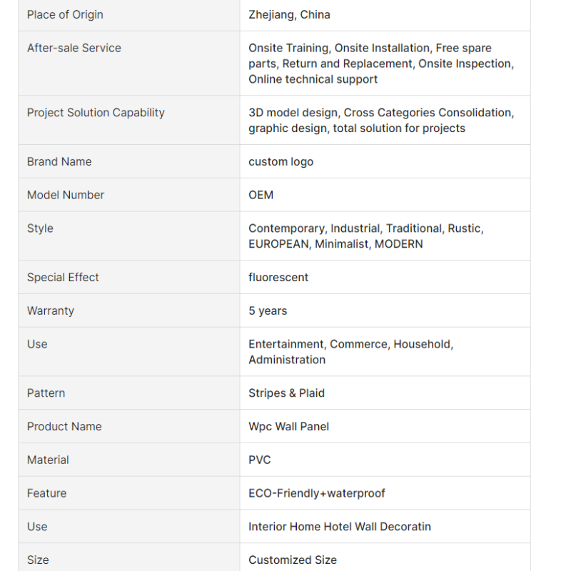Click the 3D model design capability text
571x571 pixels.
click(x=380, y=120)
